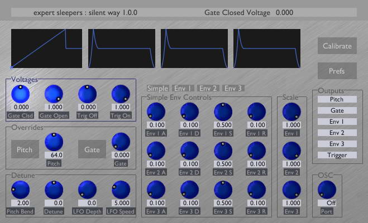
Task: Select the Env 2 output entry
Action: point(337,133)
